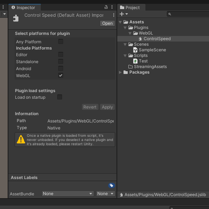Click the Control Speed importer title
The image size is (209, 209).
64,15
